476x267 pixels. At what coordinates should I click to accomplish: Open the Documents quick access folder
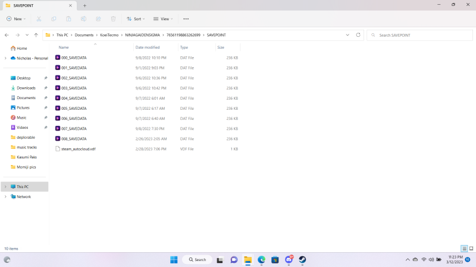(23, 98)
